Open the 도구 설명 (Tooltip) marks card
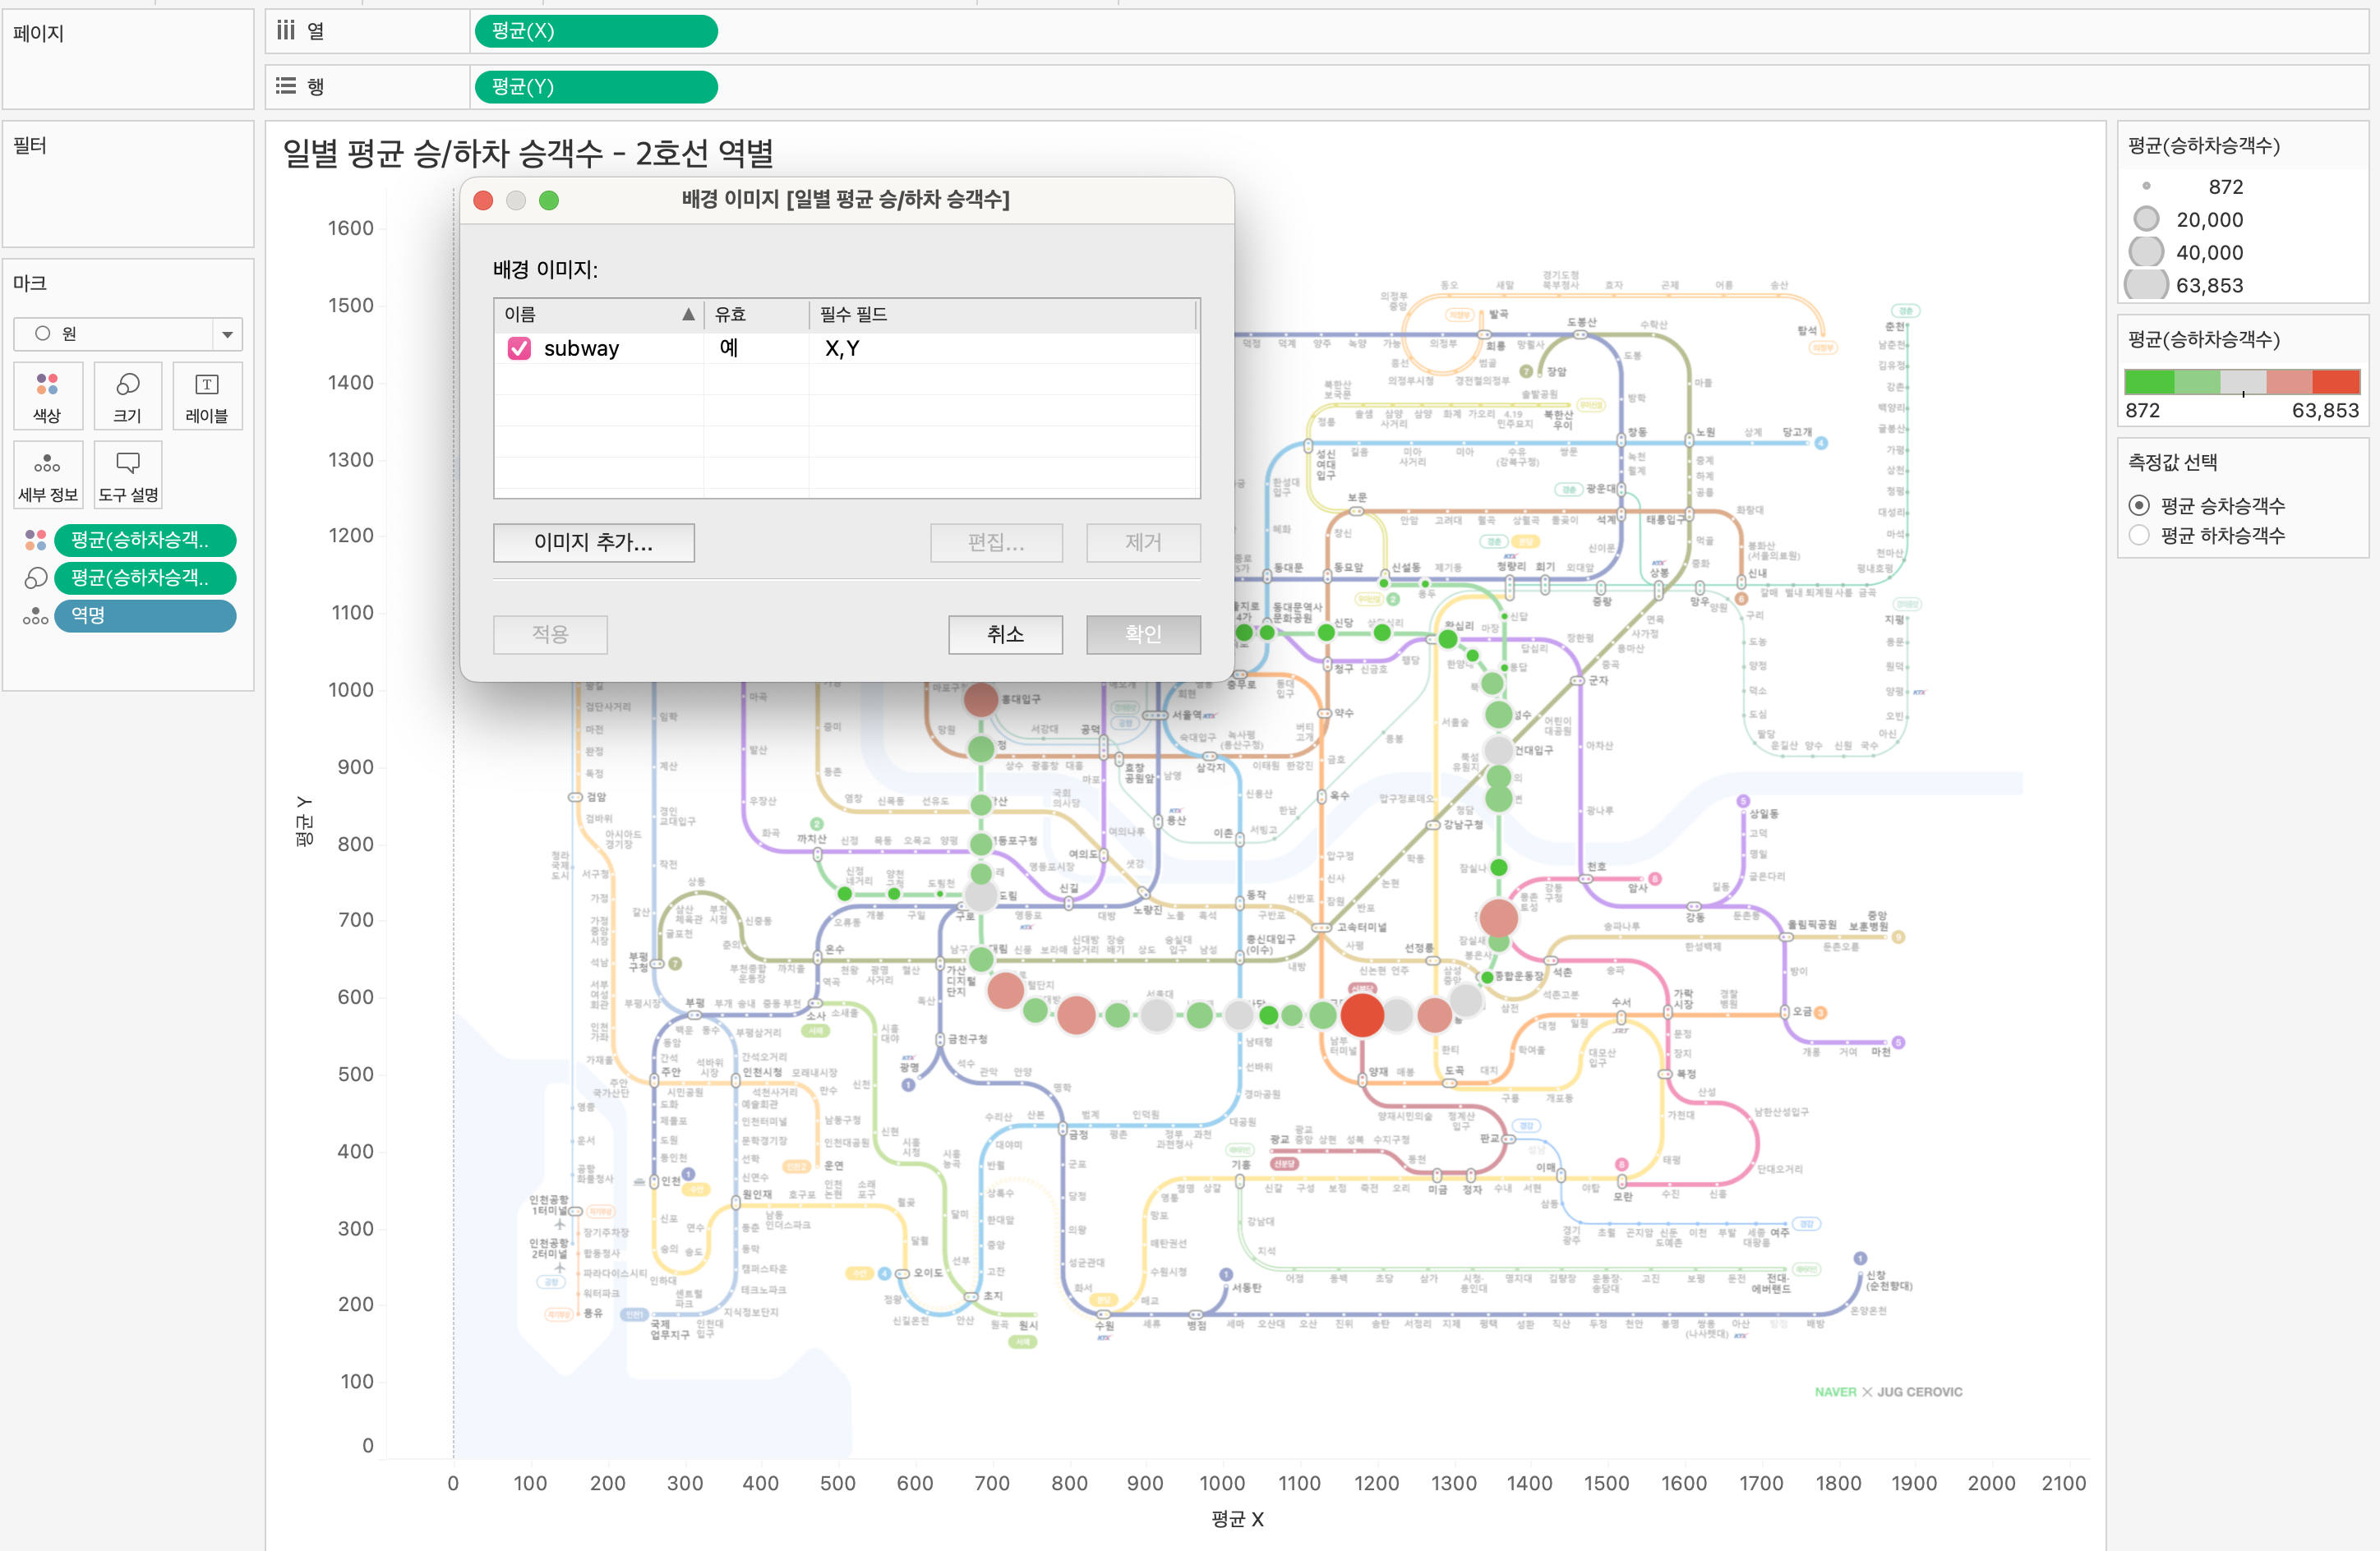This screenshot has height=1551, width=2380. (x=127, y=475)
